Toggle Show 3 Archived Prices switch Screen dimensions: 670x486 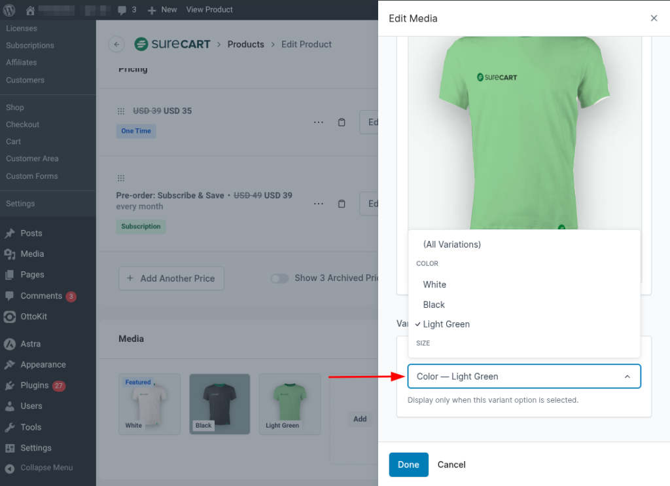pyautogui.click(x=280, y=278)
